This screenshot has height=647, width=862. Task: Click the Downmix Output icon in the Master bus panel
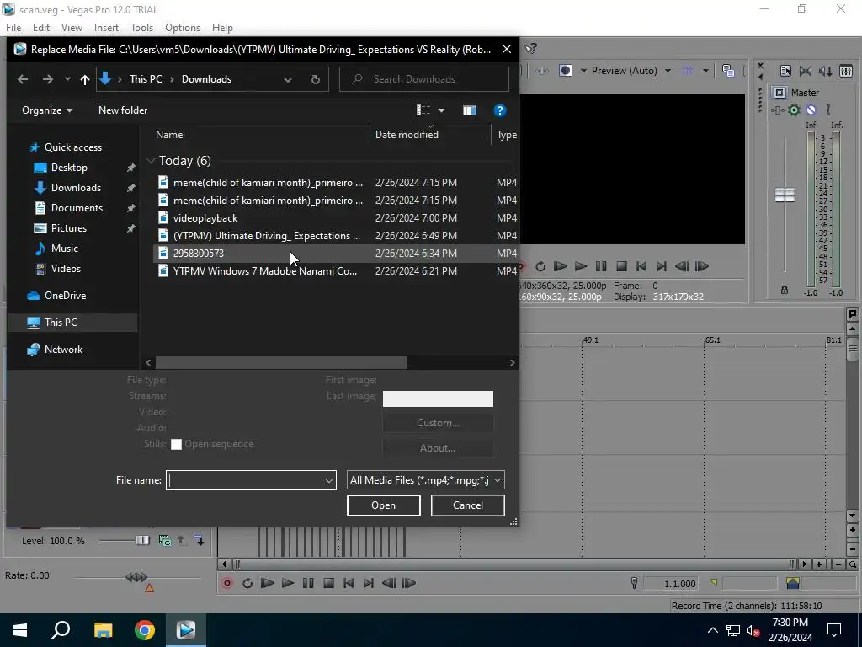pos(806,71)
